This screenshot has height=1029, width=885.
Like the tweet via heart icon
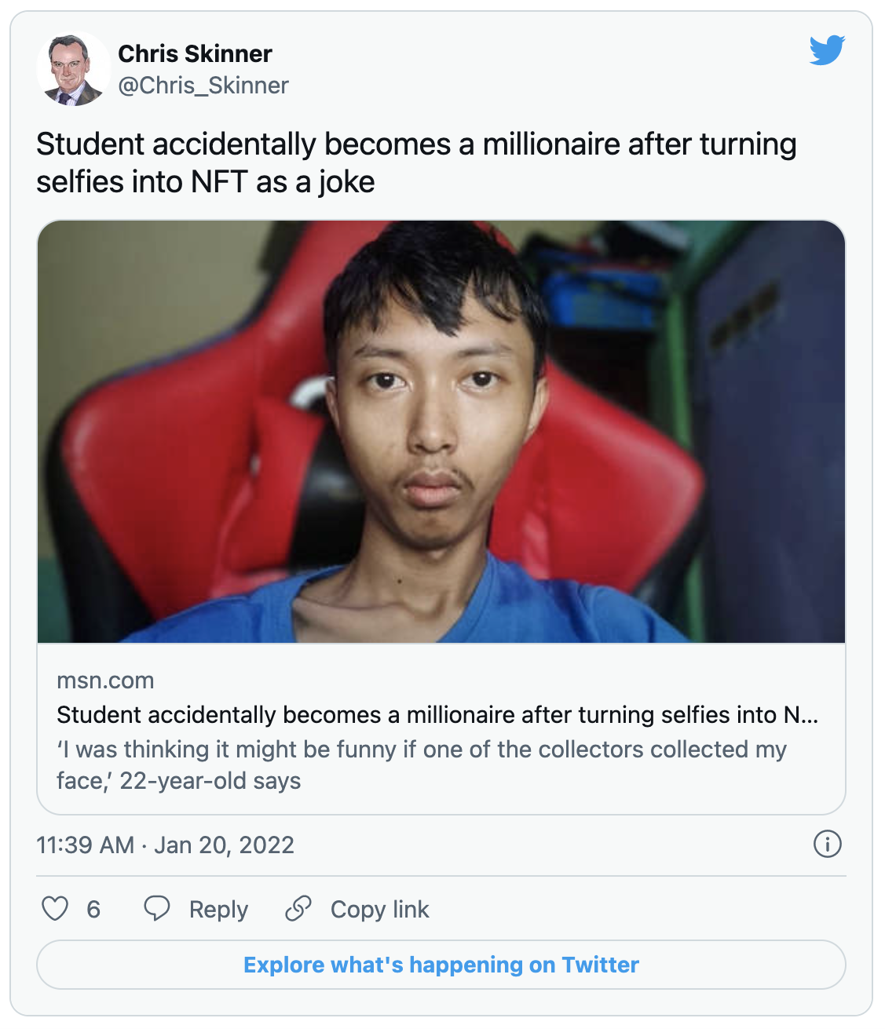pos(55,909)
